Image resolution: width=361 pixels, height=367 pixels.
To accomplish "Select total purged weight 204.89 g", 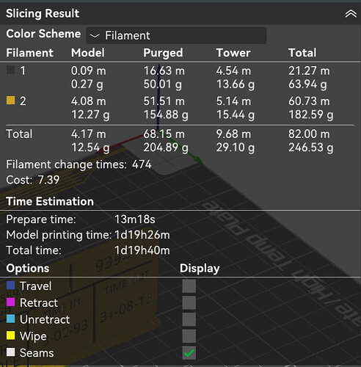I will (x=166, y=148).
